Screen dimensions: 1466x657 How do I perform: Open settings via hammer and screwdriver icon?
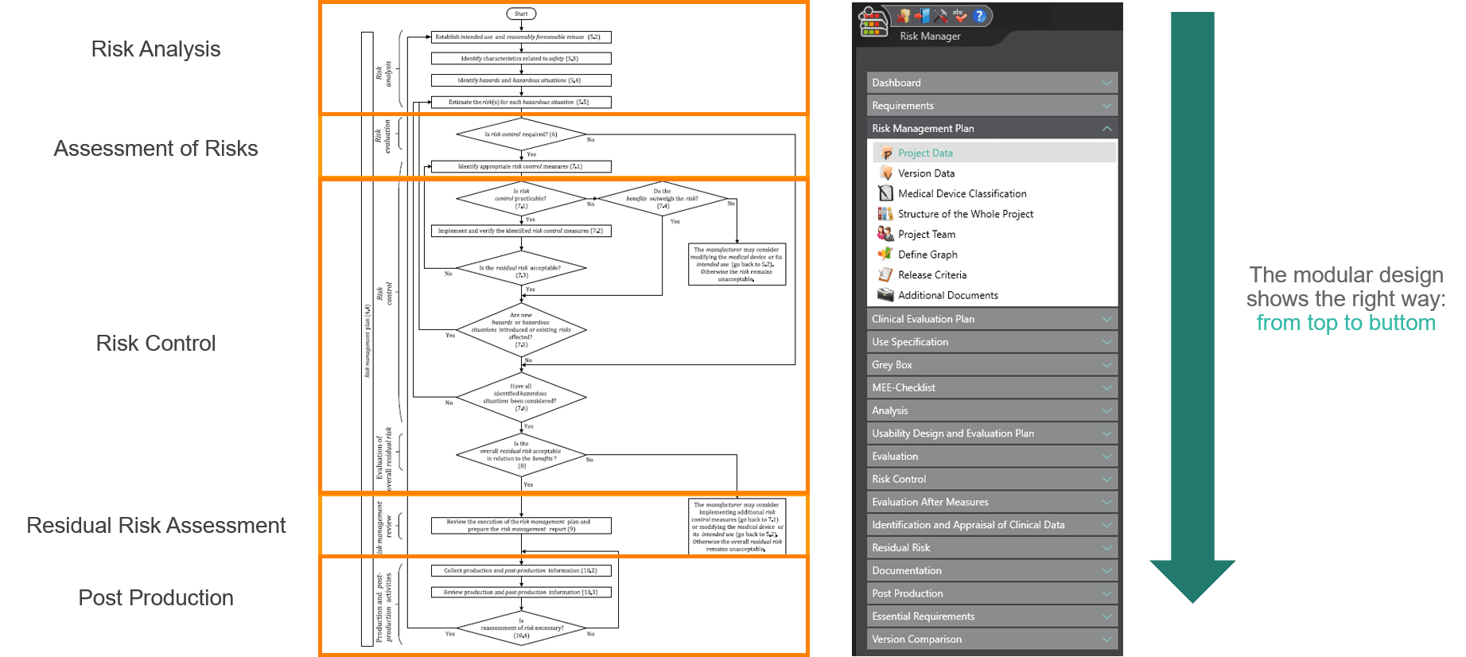click(x=940, y=16)
